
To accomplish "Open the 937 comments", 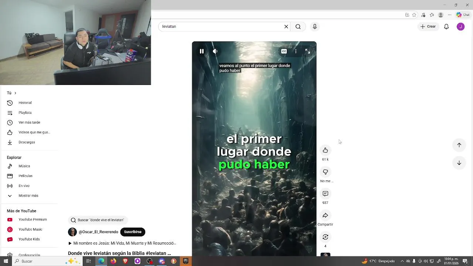I will tap(325, 194).
